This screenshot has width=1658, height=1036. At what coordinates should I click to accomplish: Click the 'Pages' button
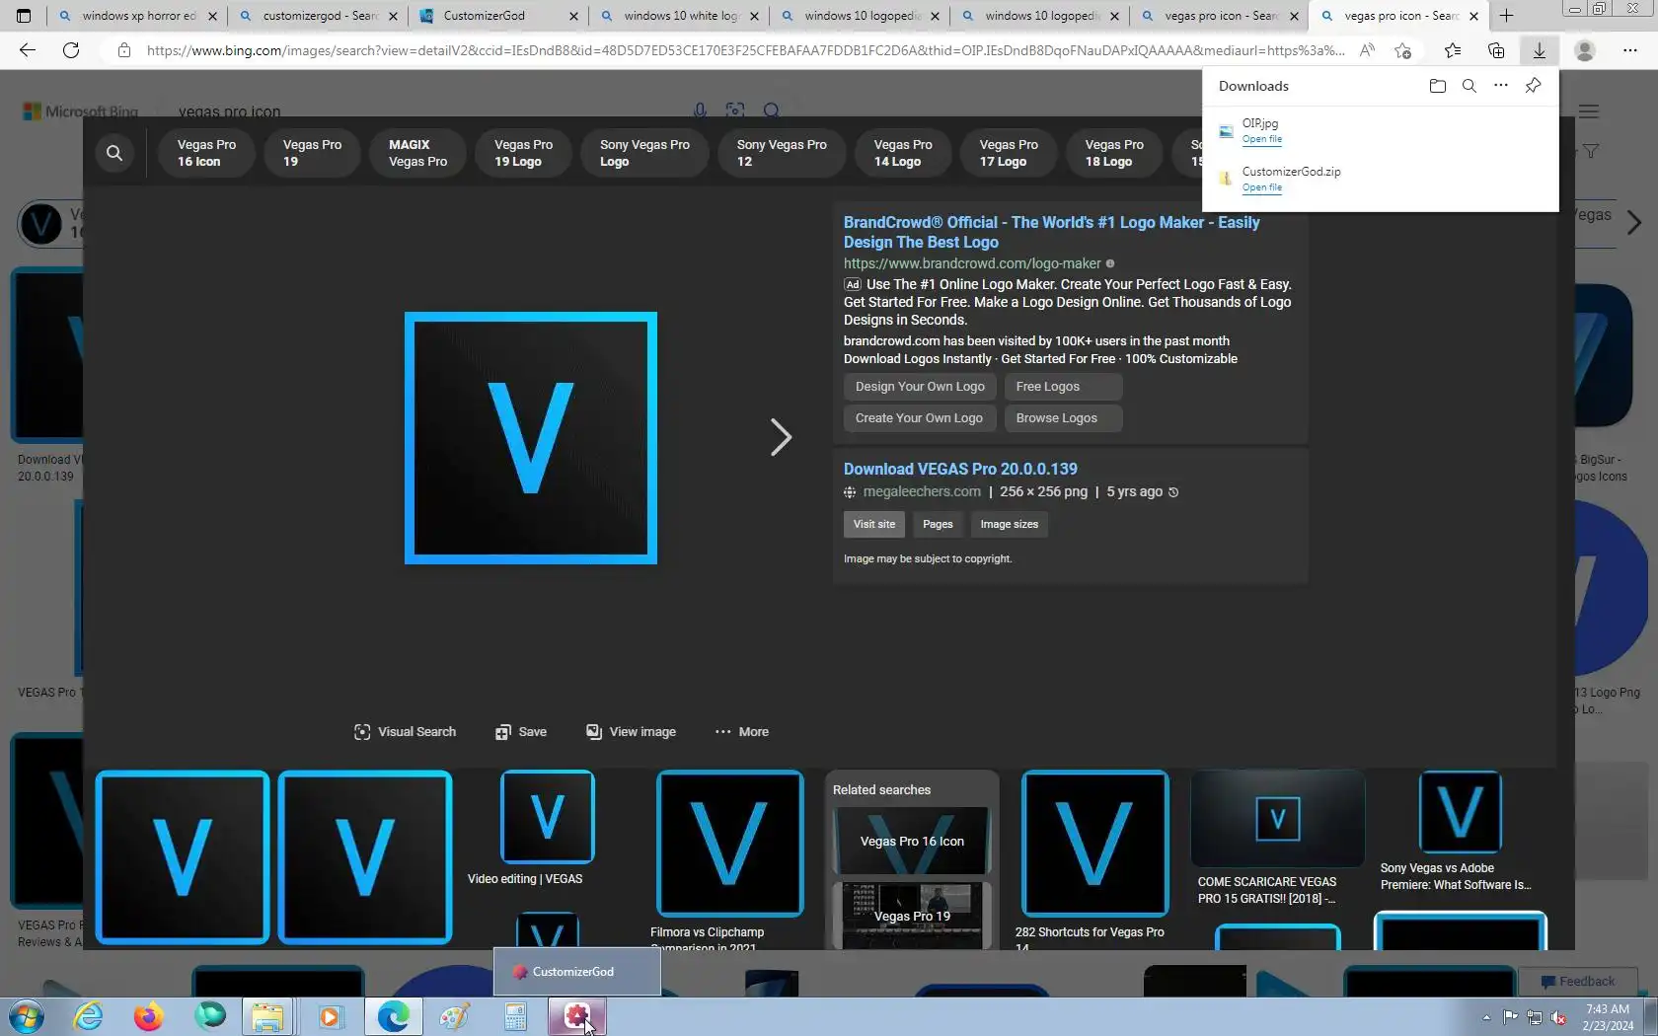pyautogui.click(x=938, y=525)
